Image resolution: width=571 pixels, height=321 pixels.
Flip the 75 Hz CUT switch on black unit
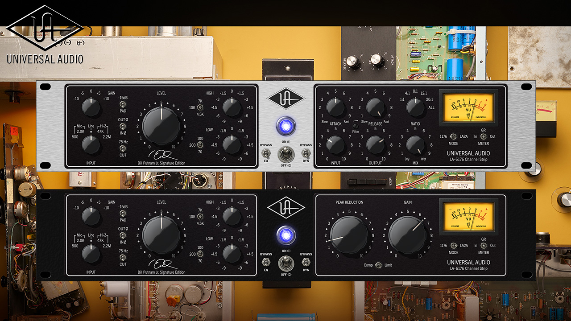122,258
